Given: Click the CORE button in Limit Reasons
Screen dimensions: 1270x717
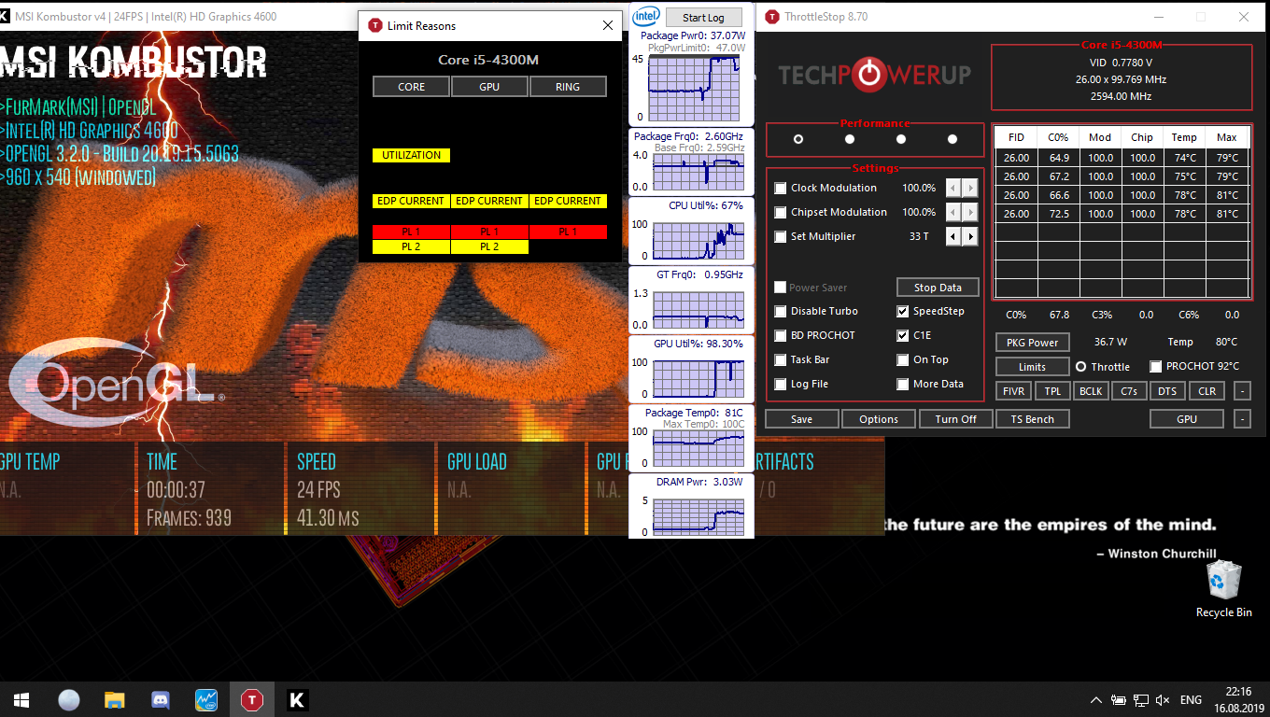Looking at the screenshot, I should tap(411, 87).
